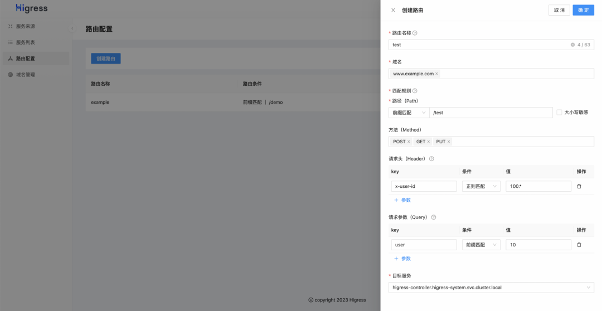The width and height of the screenshot is (602, 311).
Task: Remove the POST method tag
Action: coord(409,142)
